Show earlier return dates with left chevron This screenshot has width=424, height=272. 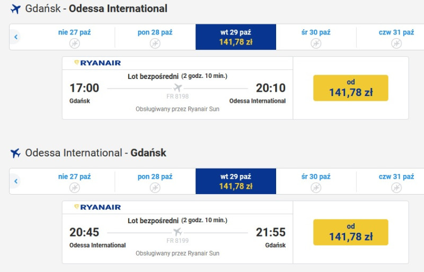pos(16,181)
